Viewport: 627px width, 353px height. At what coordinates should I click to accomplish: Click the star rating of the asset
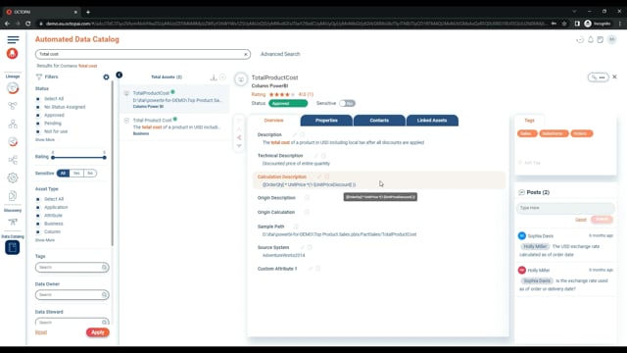pos(282,94)
